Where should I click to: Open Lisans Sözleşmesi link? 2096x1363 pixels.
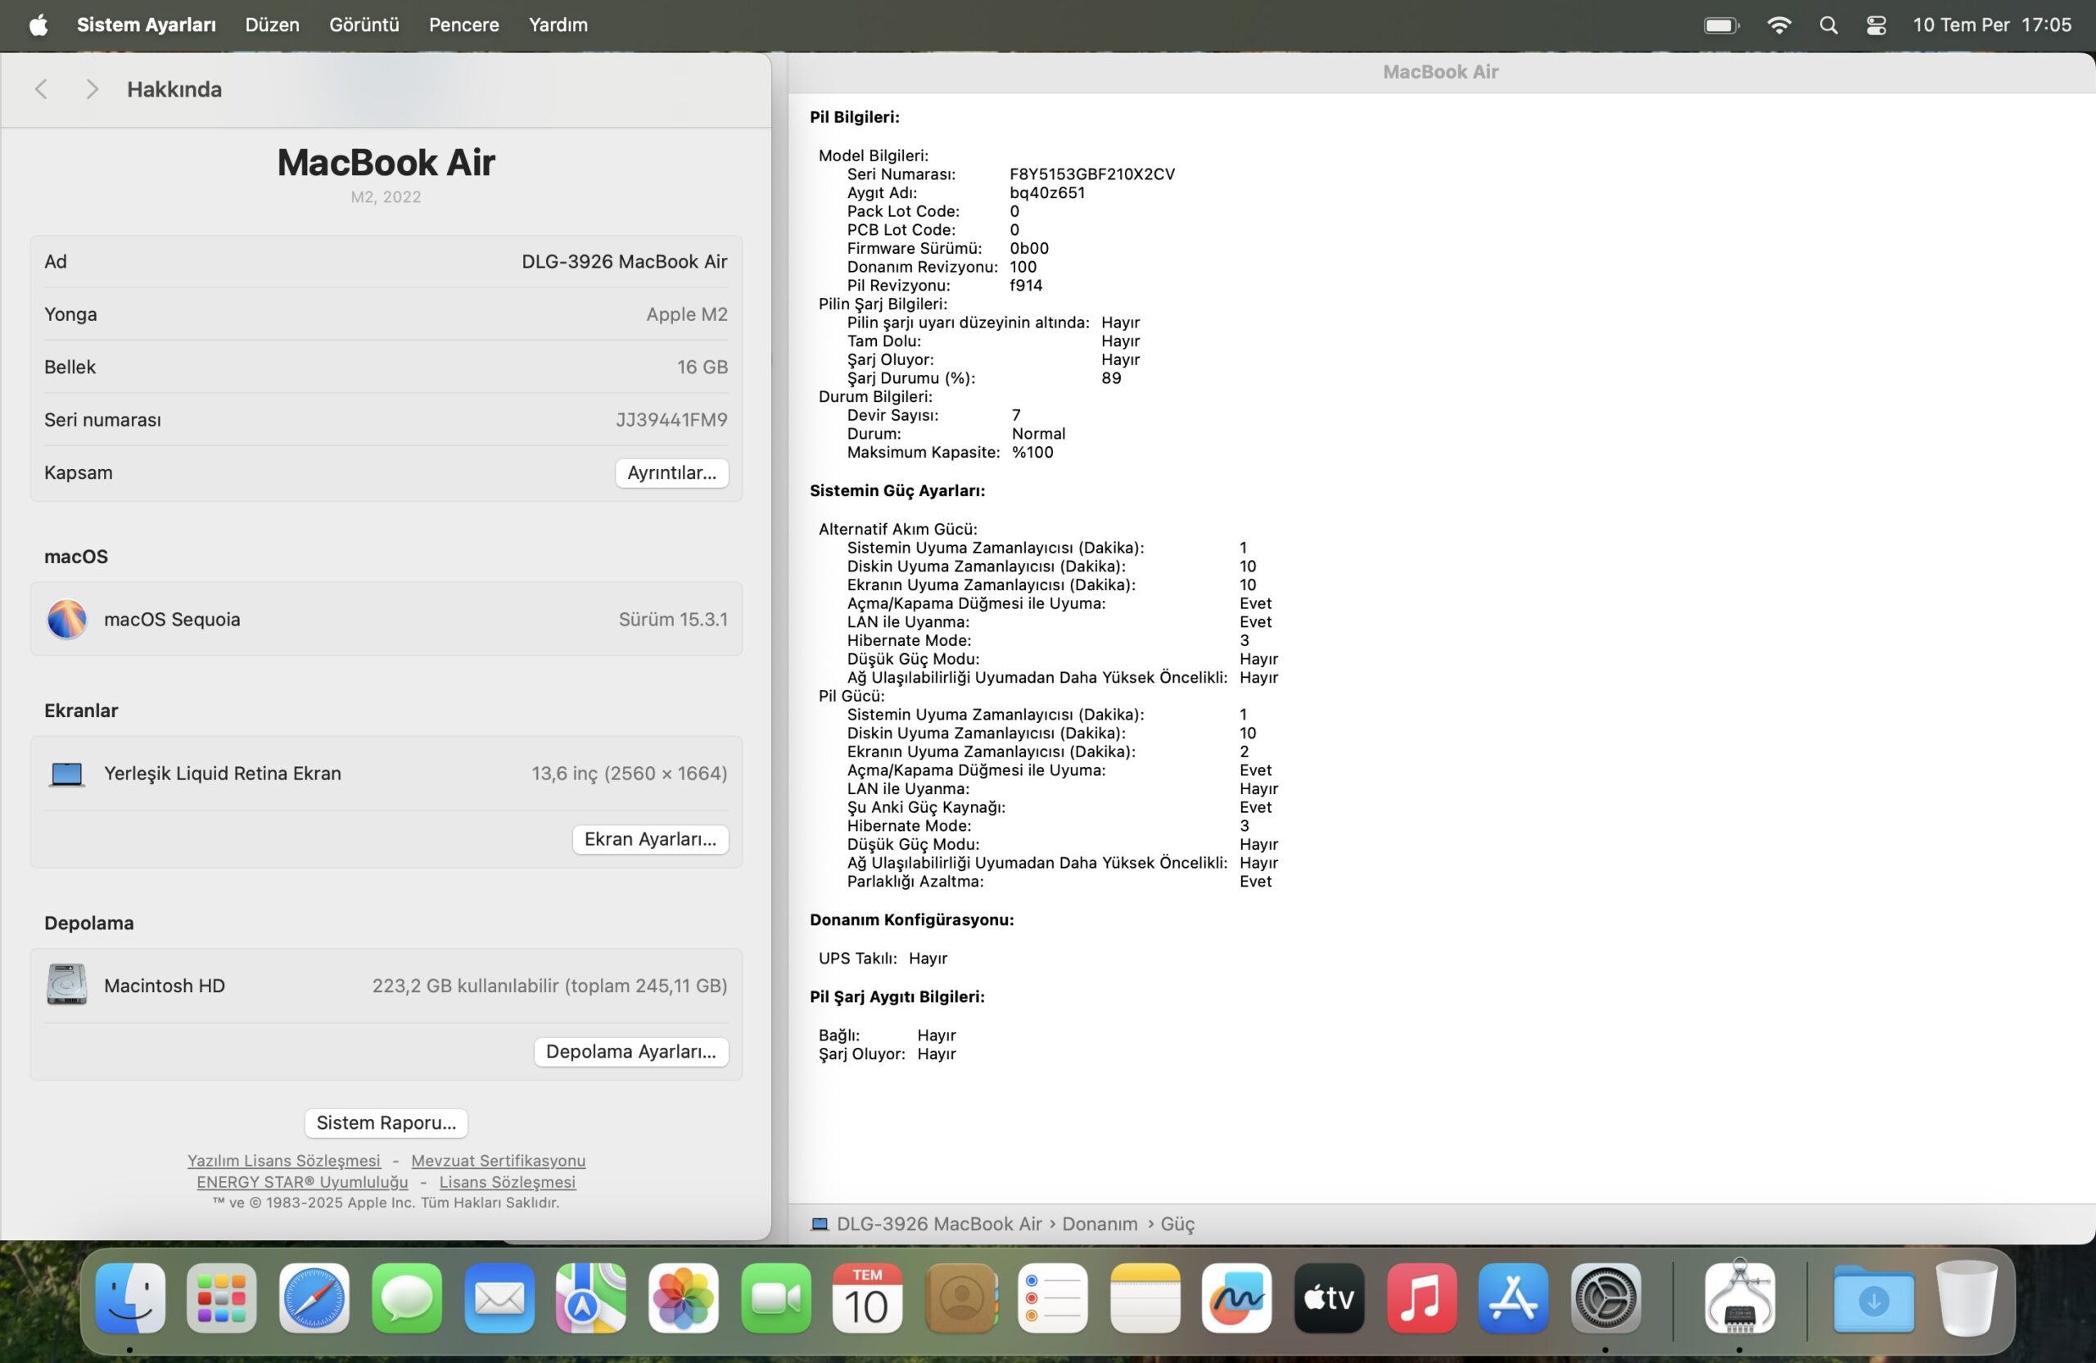508,1181
